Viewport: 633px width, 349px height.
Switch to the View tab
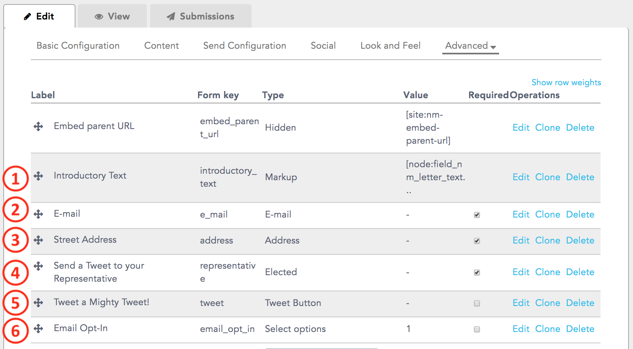click(x=112, y=16)
